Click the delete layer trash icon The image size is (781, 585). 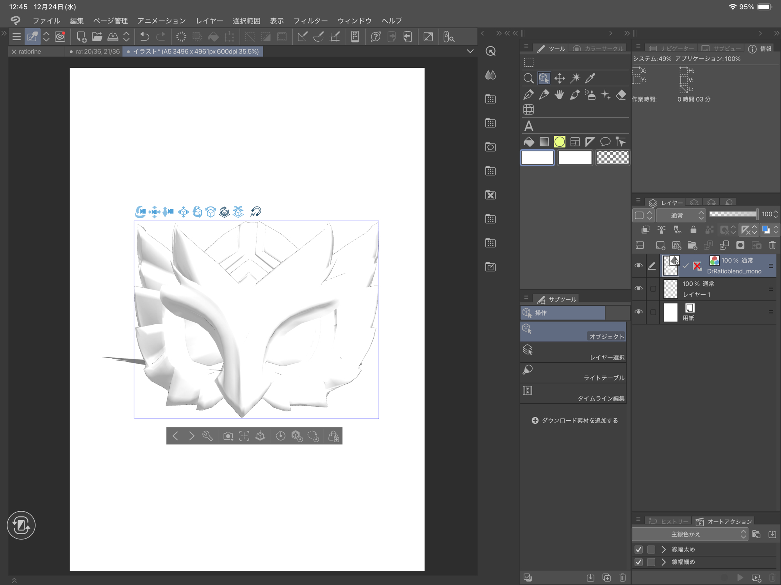click(772, 245)
